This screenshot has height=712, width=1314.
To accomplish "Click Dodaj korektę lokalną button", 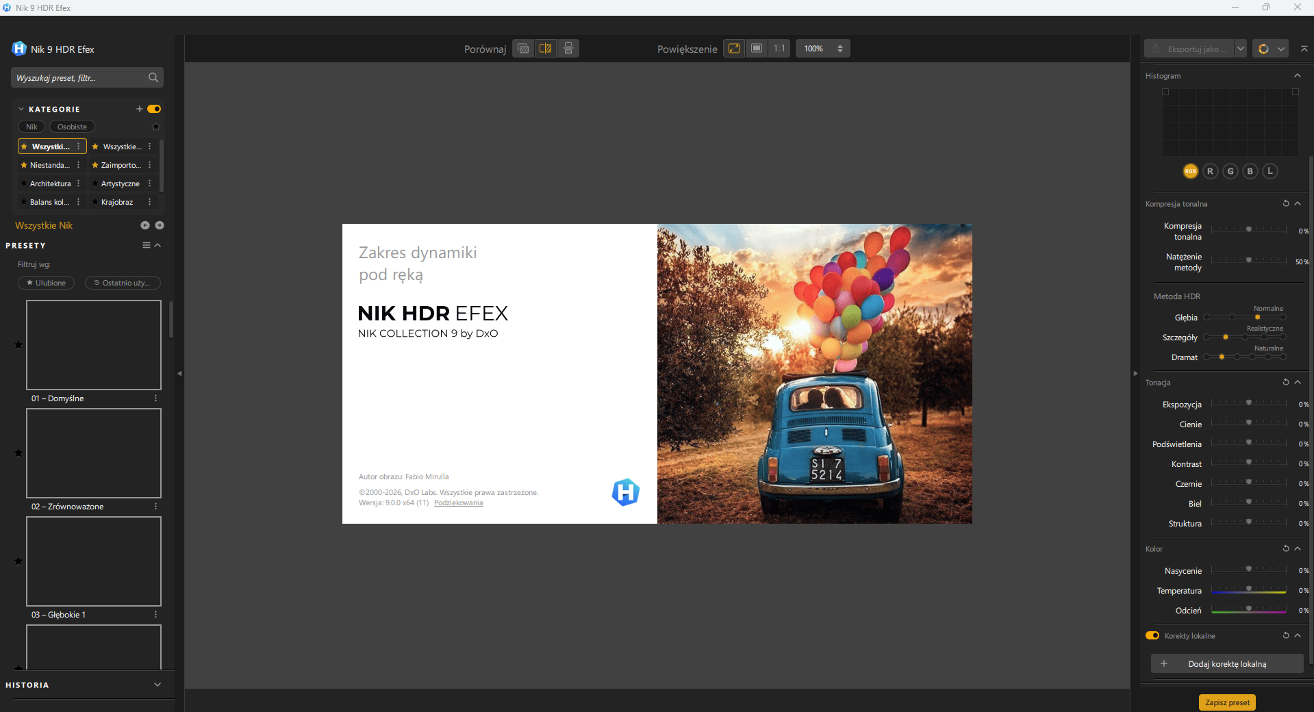I will pyautogui.click(x=1227, y=663).
